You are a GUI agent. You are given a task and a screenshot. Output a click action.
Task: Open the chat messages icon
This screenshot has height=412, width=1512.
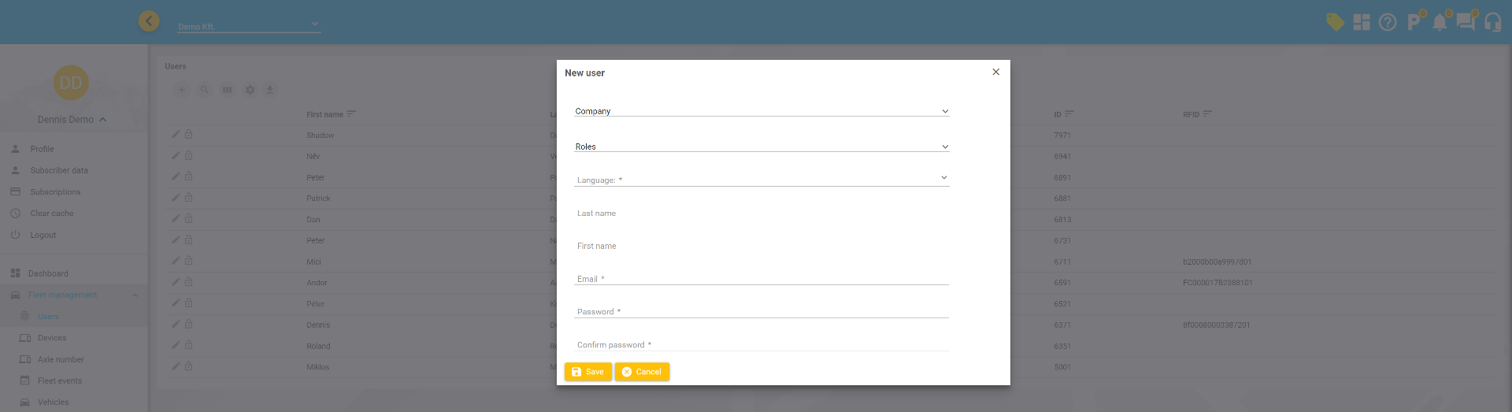tap(1466, 21)
